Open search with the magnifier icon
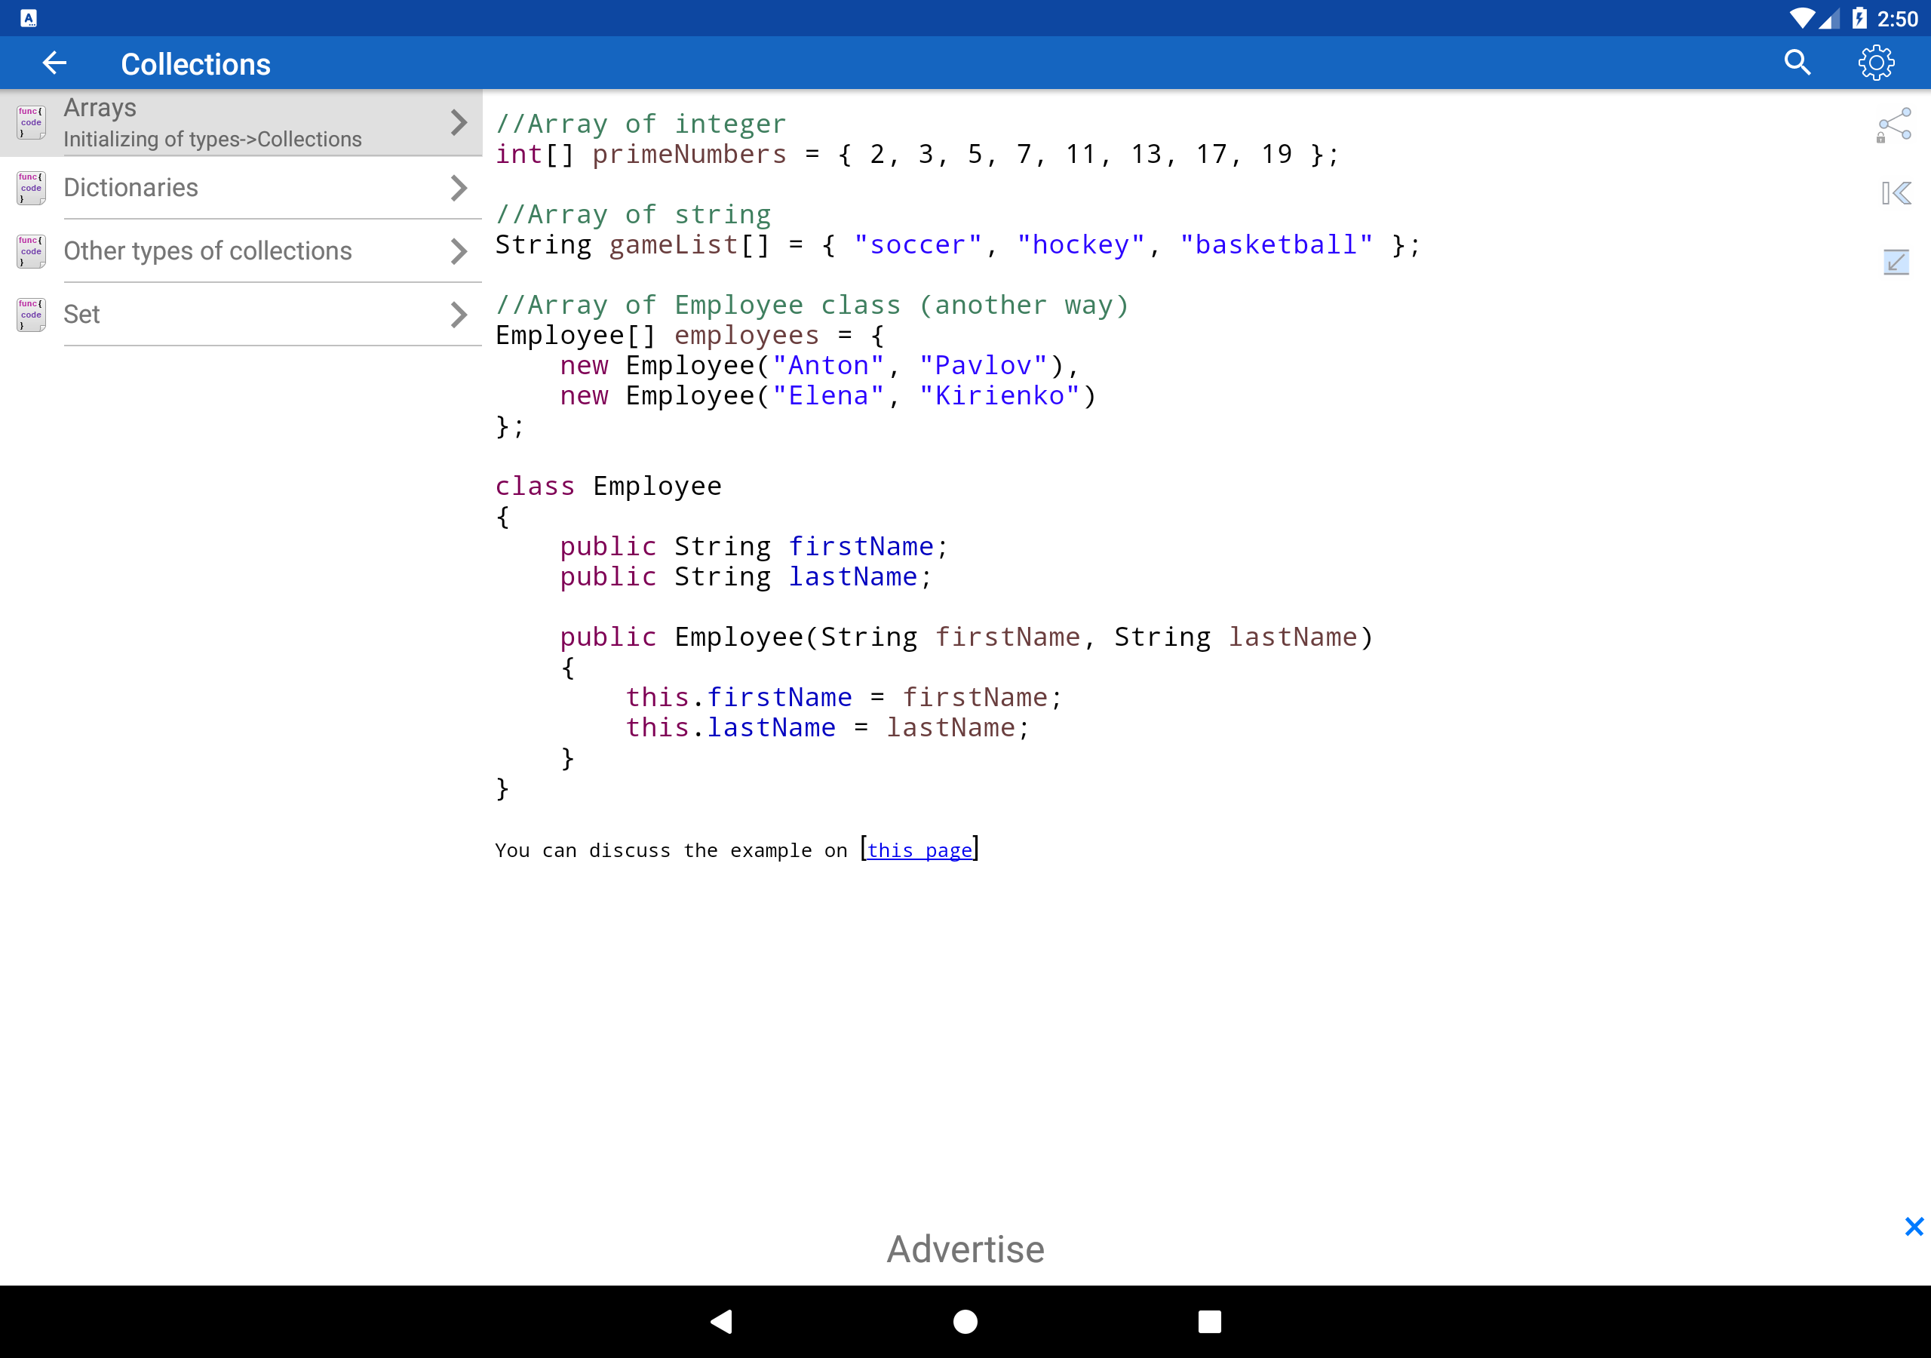 [x=1797, y=63]
